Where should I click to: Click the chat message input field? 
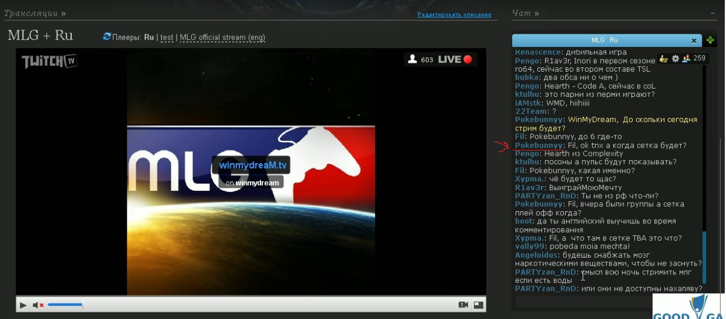click(x=584, y=301)
